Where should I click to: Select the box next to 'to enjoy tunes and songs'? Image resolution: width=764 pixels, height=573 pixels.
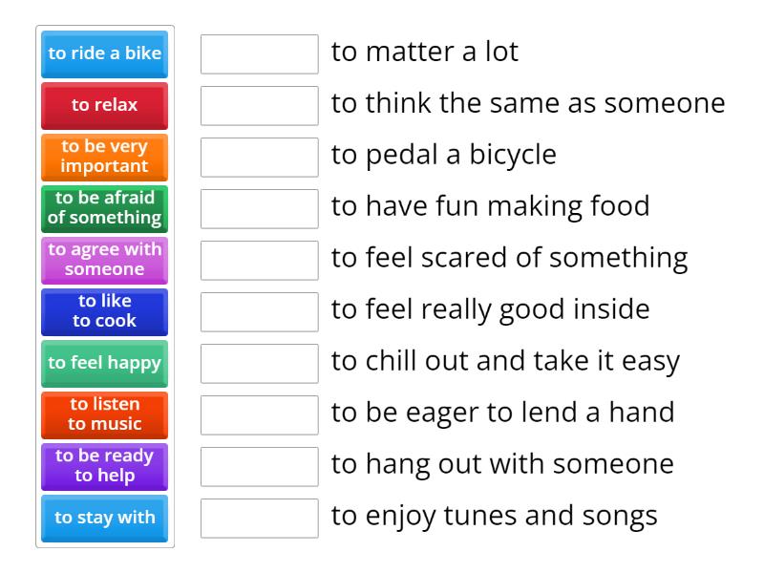click(260, 519)
